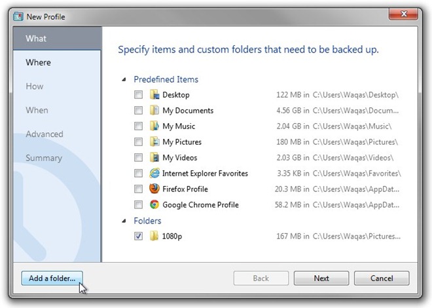
Task: Click the disabled Back button
Action: coord(261,279)
